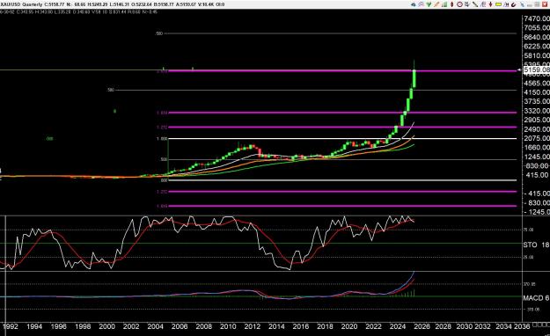Select the pencil drawing tool
Screen dimensions: 550x336
click(x=436, y=4)
